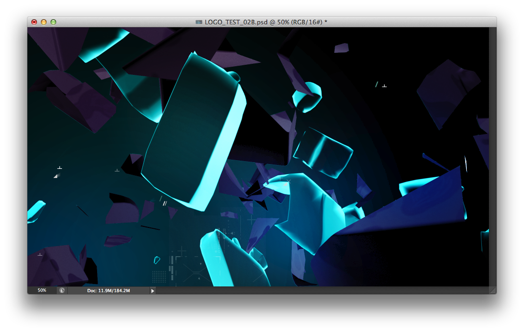Image resolution: width=524 pixels, height=332 pixels.
Task: Click the PSD document icon in title bar
Action: point(199,22)
